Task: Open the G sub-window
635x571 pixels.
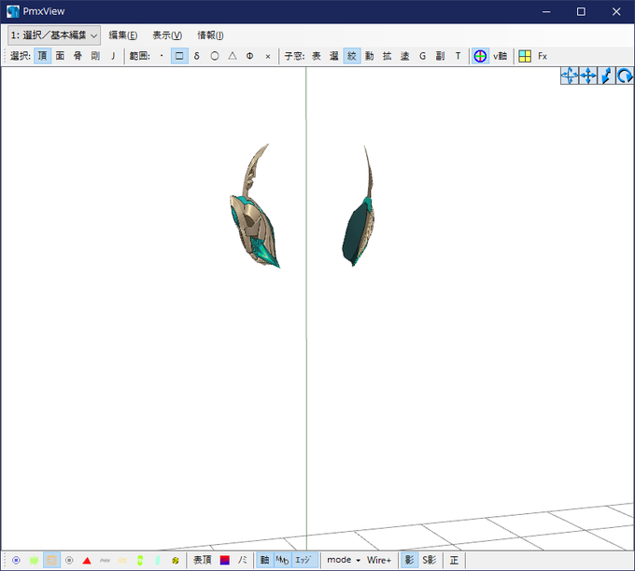Action: click(423, 56)
